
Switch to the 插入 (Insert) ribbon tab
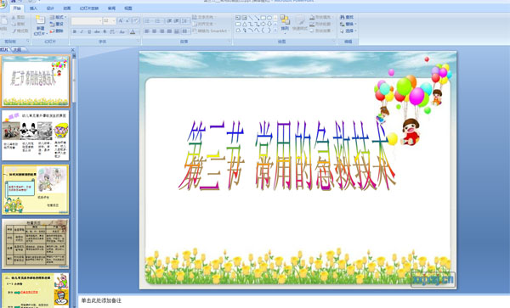coord(33,8)
